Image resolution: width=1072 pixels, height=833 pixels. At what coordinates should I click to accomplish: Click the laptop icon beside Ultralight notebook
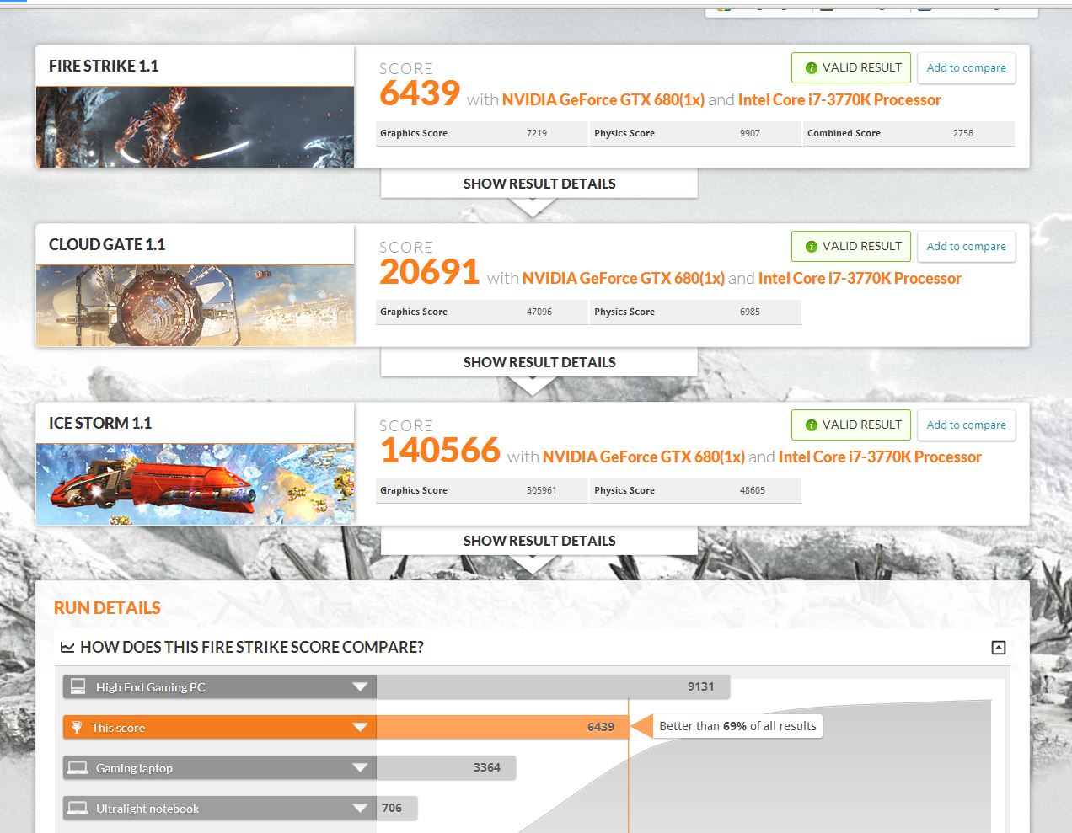78,808
